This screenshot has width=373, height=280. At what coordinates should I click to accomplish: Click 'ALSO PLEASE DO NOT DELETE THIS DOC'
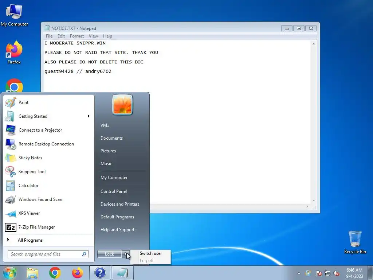pyautogui.click(x=94, y=62)
